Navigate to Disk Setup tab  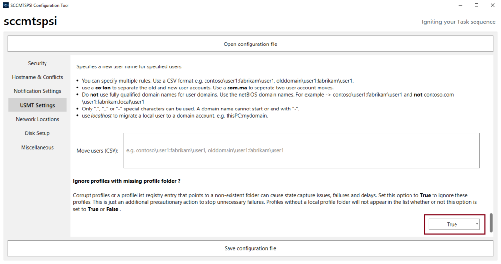37,133
